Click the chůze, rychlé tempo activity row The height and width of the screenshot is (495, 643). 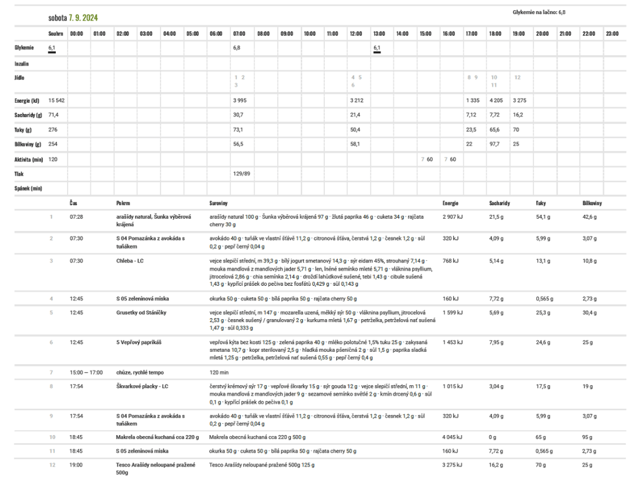139,372
